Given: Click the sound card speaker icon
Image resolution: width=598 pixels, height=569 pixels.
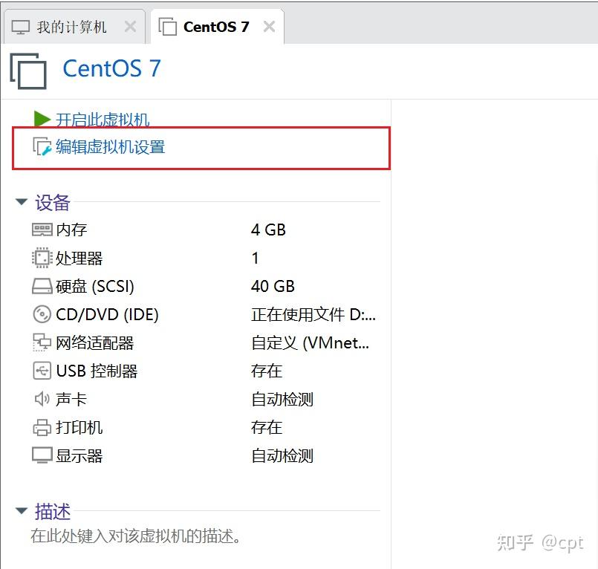Looking at the screenshot, I should click(x=42, y=399).
